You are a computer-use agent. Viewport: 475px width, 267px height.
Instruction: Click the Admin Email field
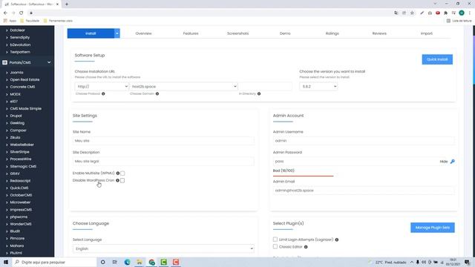364,191
